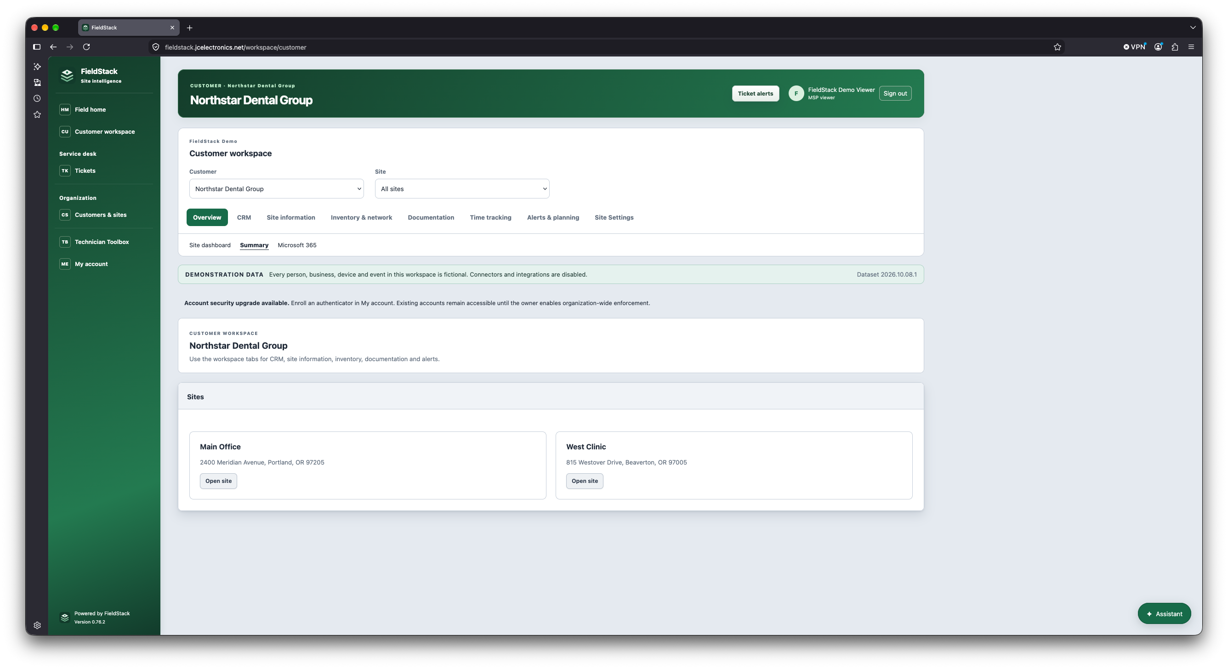Open the Site dropdown All sites
1228x669 pixels.
(462, 189)
